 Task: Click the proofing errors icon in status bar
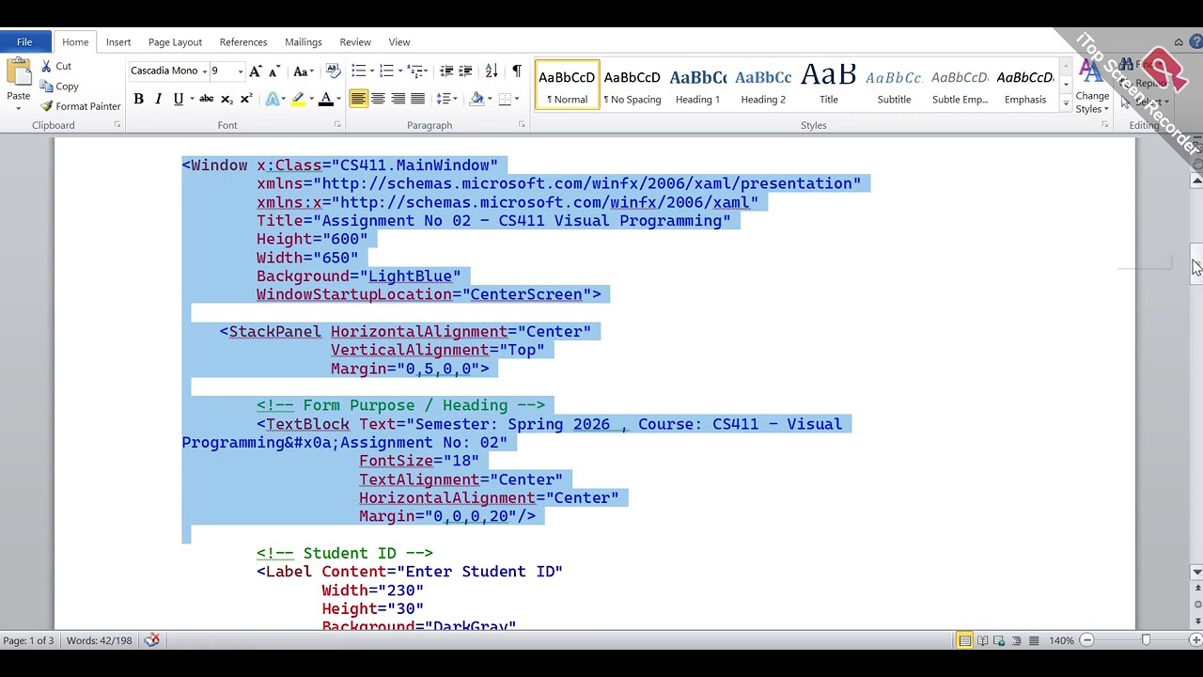tap(152, 640)
